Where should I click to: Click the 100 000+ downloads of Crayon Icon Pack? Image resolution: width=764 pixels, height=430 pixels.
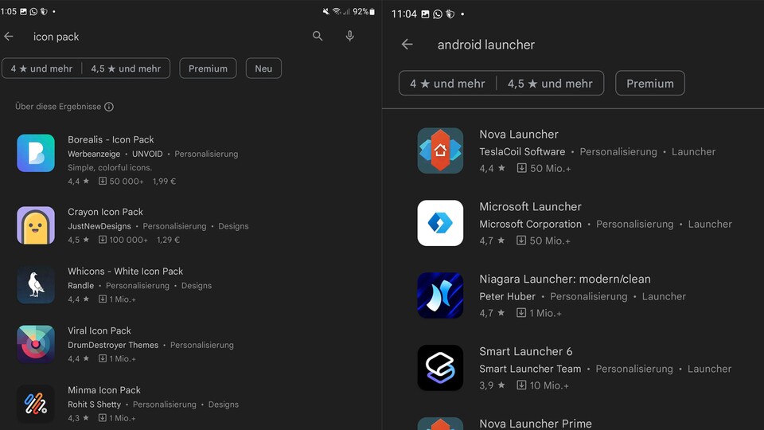123,240
